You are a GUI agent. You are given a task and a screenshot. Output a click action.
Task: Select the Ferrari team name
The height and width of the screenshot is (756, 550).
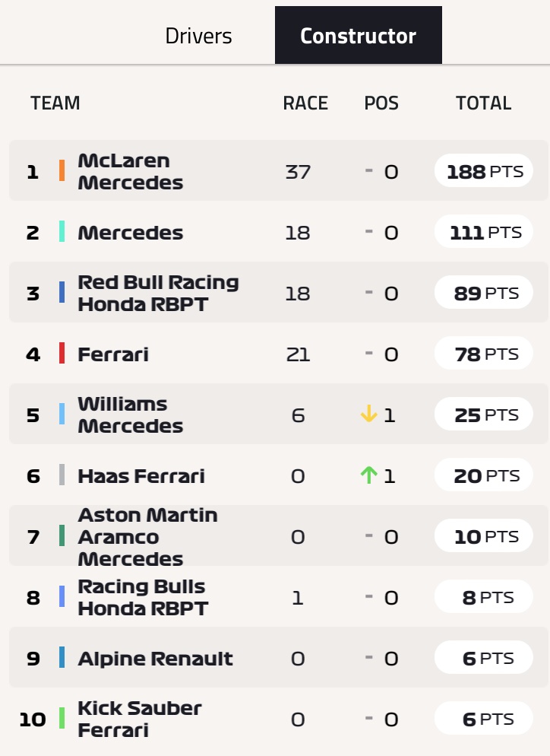click(x=113, y=354)
